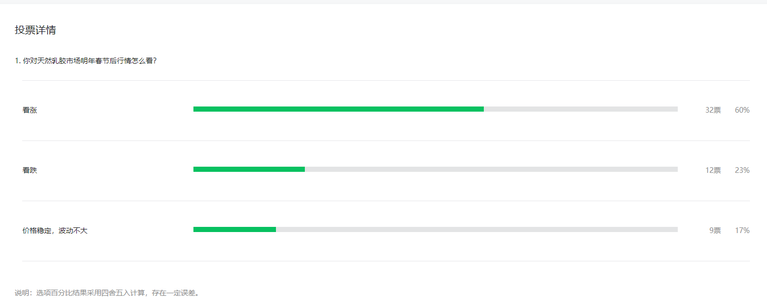Viewport: 767px width, 302px height.
Task: Click the 投票详情 heading
Action: click(35, 30)
